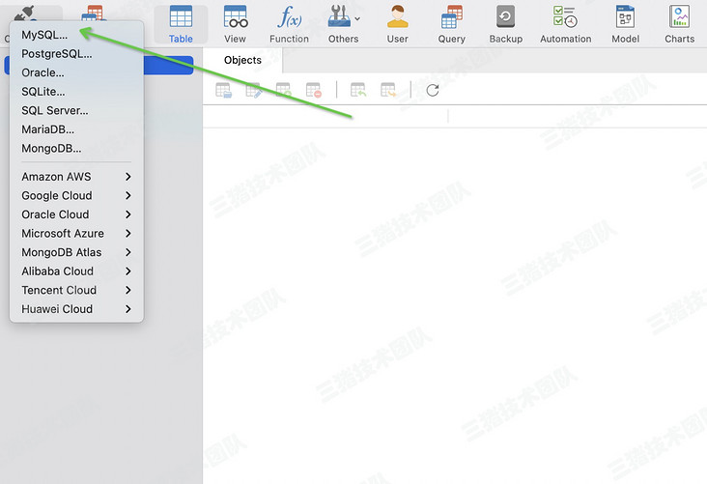Expand the Google Cloud submenu
The image size is (707, 484).
76,195
